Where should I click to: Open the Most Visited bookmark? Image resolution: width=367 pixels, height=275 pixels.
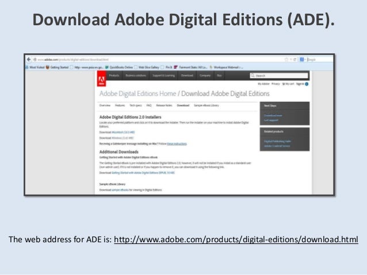click(x=35, y=67)
